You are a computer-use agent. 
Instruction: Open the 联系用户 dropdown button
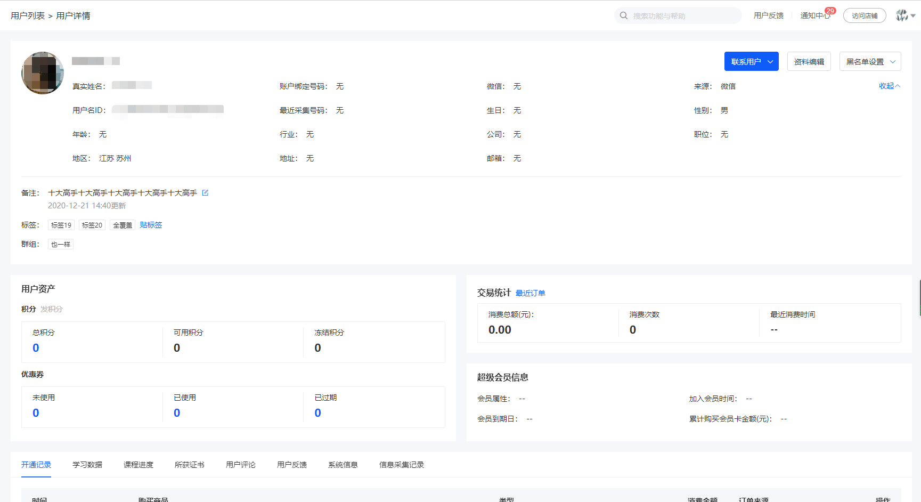tap(751, 61)
